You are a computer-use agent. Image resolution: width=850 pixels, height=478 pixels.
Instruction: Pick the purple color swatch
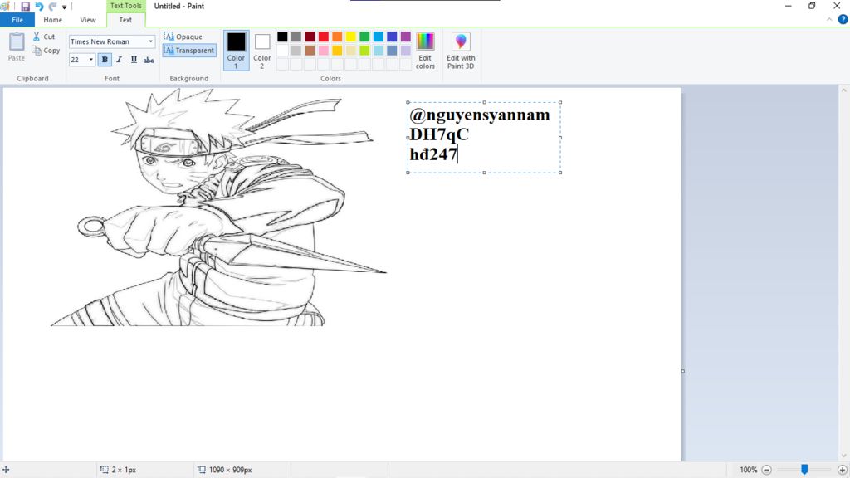point(405,37)
